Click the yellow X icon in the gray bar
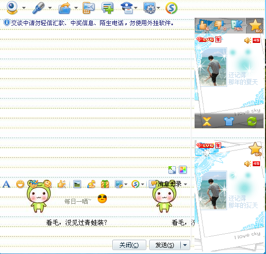 coord(207,121)
